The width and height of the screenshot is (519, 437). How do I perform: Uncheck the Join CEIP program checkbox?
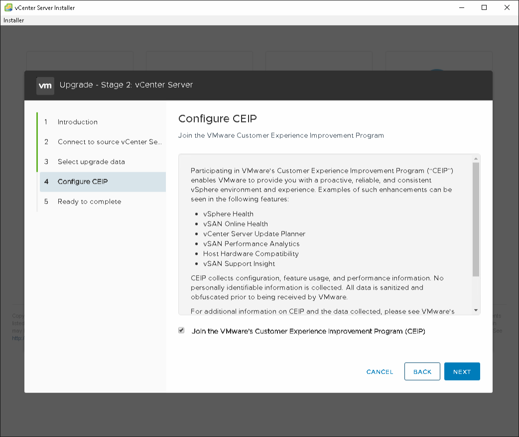[181, 330]
